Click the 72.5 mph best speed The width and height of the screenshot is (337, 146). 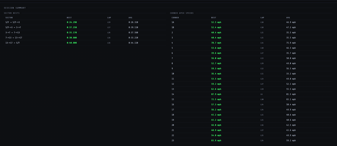click(x=216, y=99)
